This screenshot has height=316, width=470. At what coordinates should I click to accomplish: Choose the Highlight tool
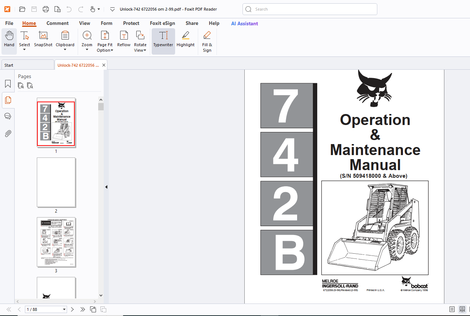pos(185,39)
